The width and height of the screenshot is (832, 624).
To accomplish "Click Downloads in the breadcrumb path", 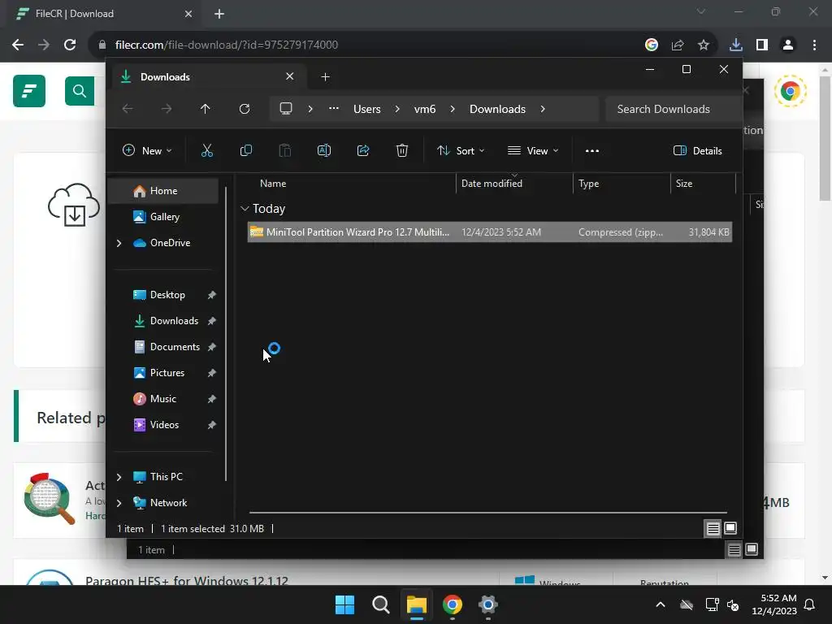I will 497,109.
